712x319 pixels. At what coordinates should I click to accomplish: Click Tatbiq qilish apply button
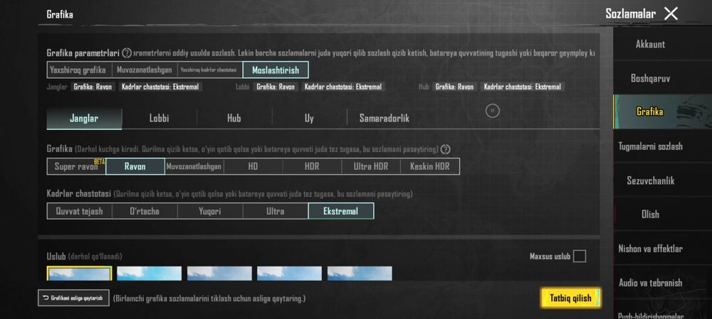(x=571, y=298)
